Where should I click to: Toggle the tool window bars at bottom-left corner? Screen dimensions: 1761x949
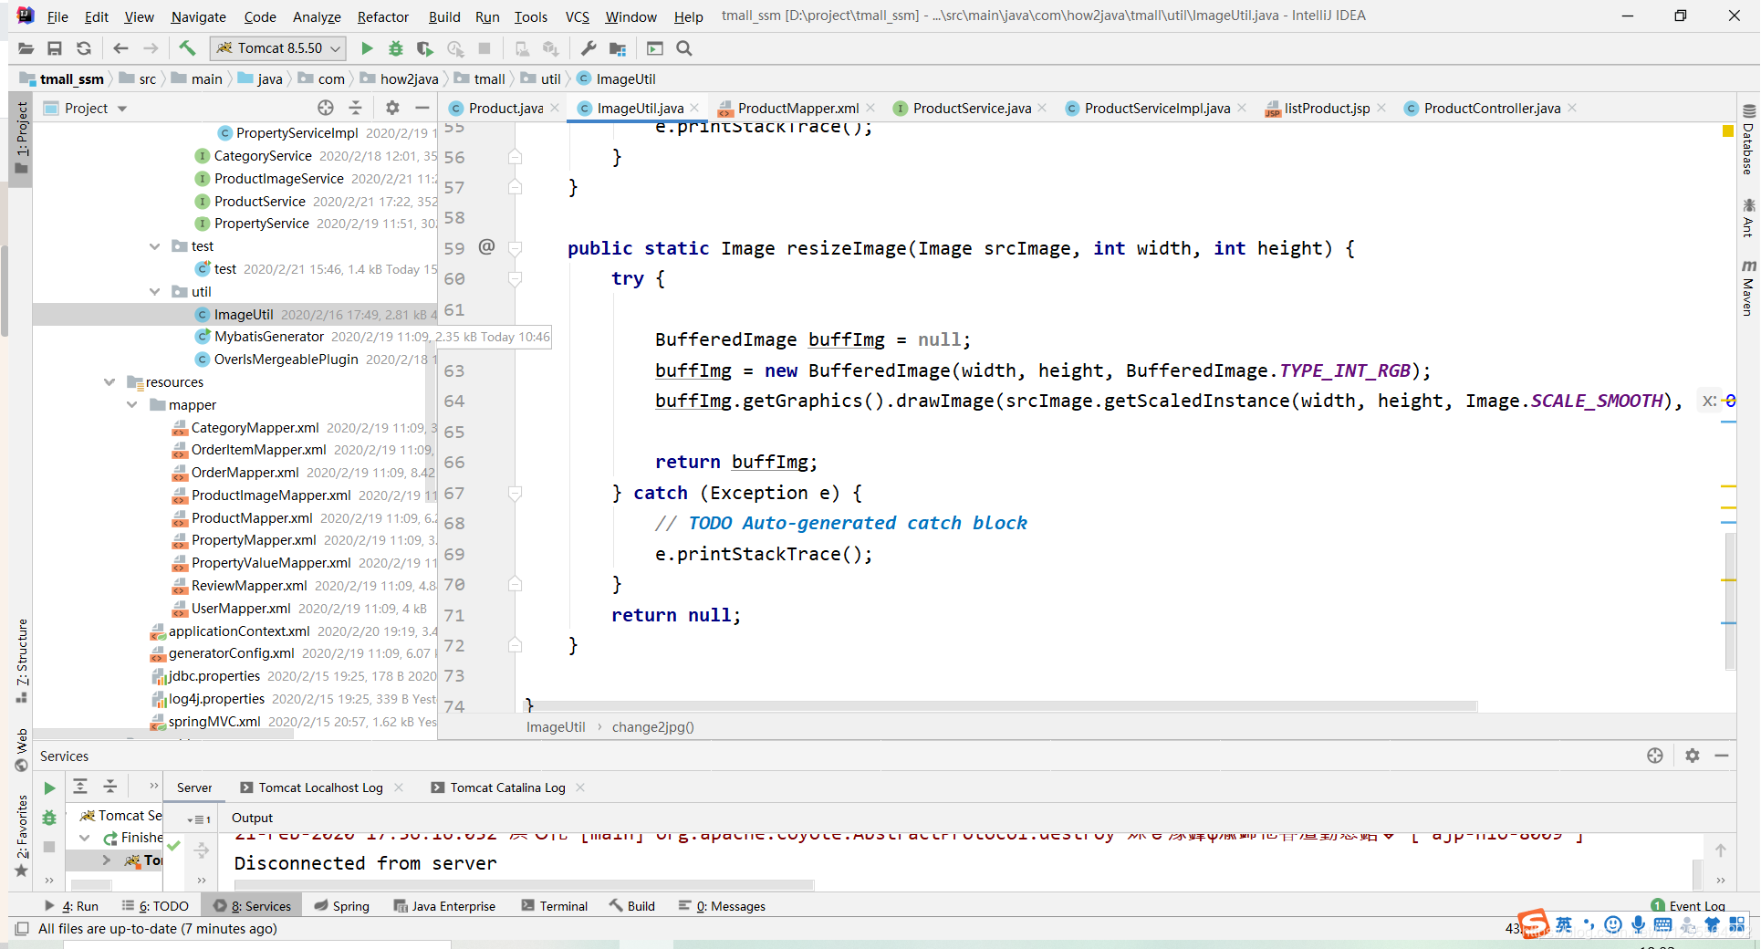pyautogui.click(x=22, y=929)
